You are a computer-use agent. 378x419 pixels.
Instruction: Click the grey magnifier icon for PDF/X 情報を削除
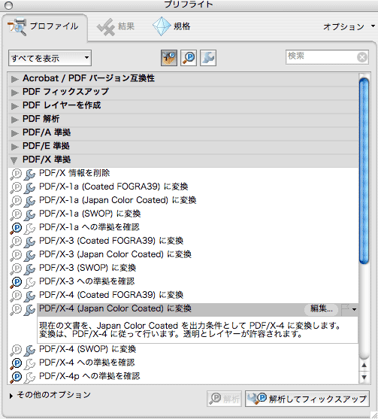(x=17, y=175)
